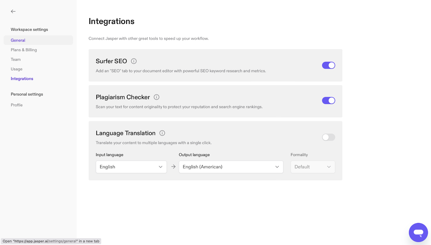The width and height of the screenshot is (431, 245).
Task: Enable the Language Translation toggle
Action: (x=329, y=137)
